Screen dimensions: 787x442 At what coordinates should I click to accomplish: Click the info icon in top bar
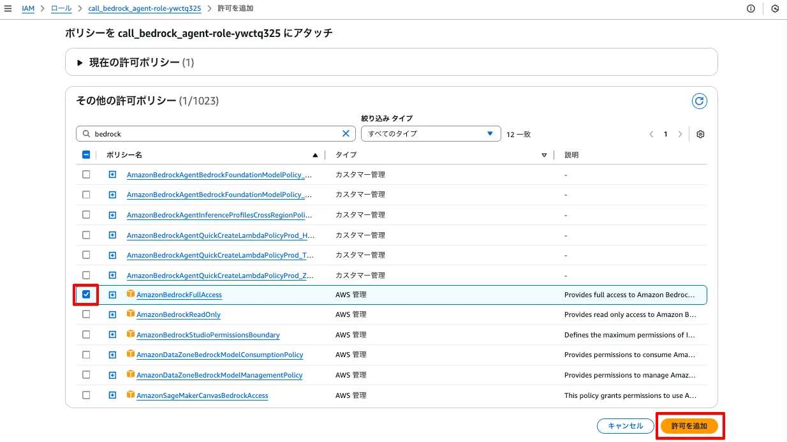click(751, 9)
